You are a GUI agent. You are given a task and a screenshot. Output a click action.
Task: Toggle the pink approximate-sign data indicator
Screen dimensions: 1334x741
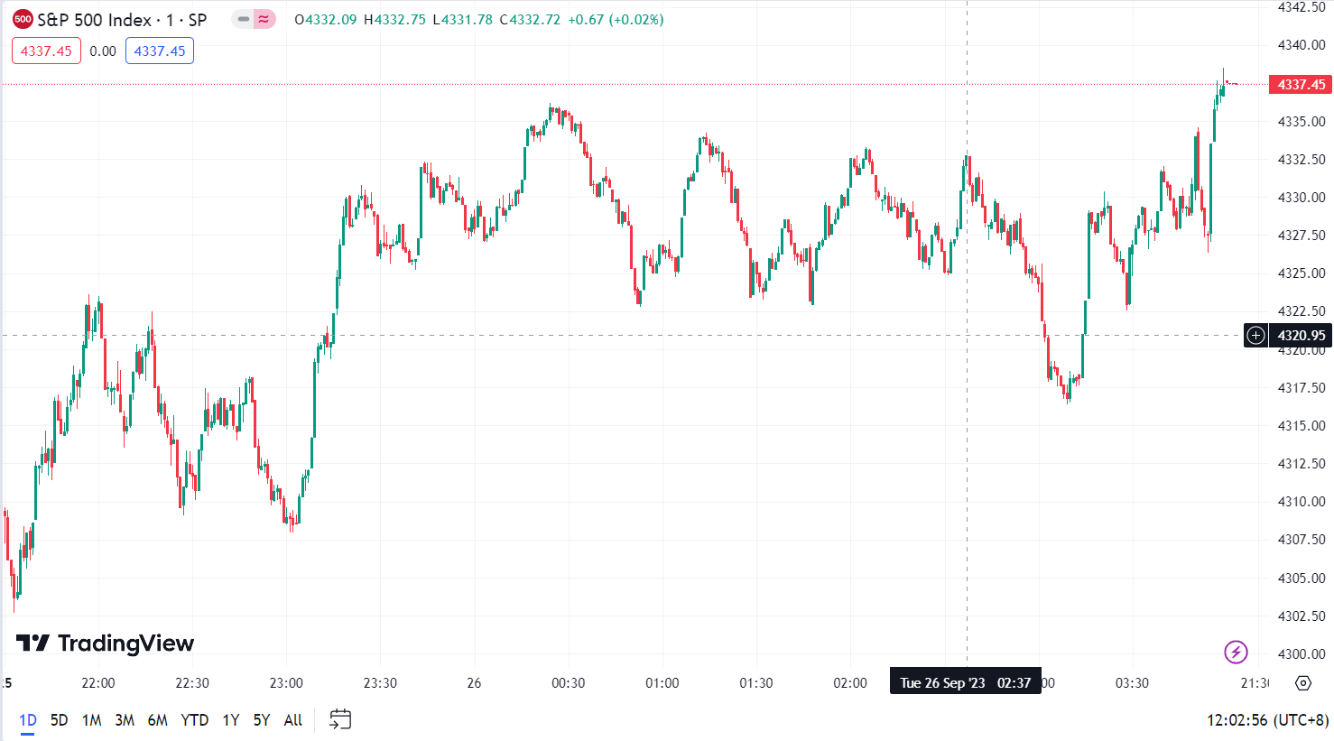264,19
